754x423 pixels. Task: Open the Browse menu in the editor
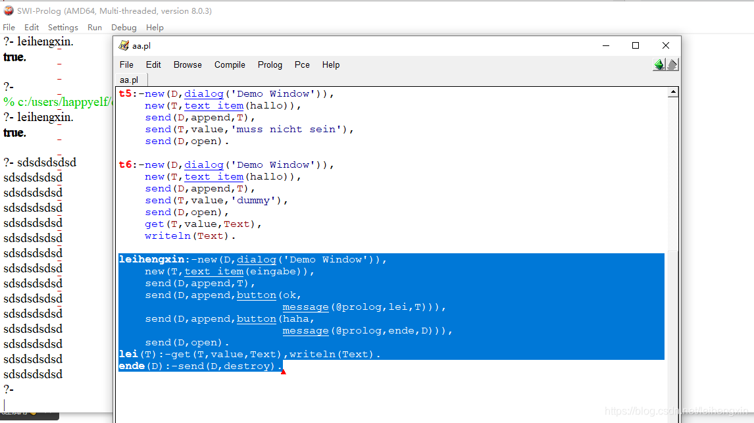click(x=188, y=64)
